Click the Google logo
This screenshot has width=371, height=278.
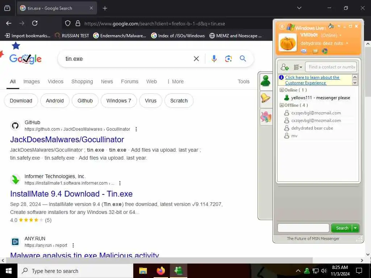(25, 59)
